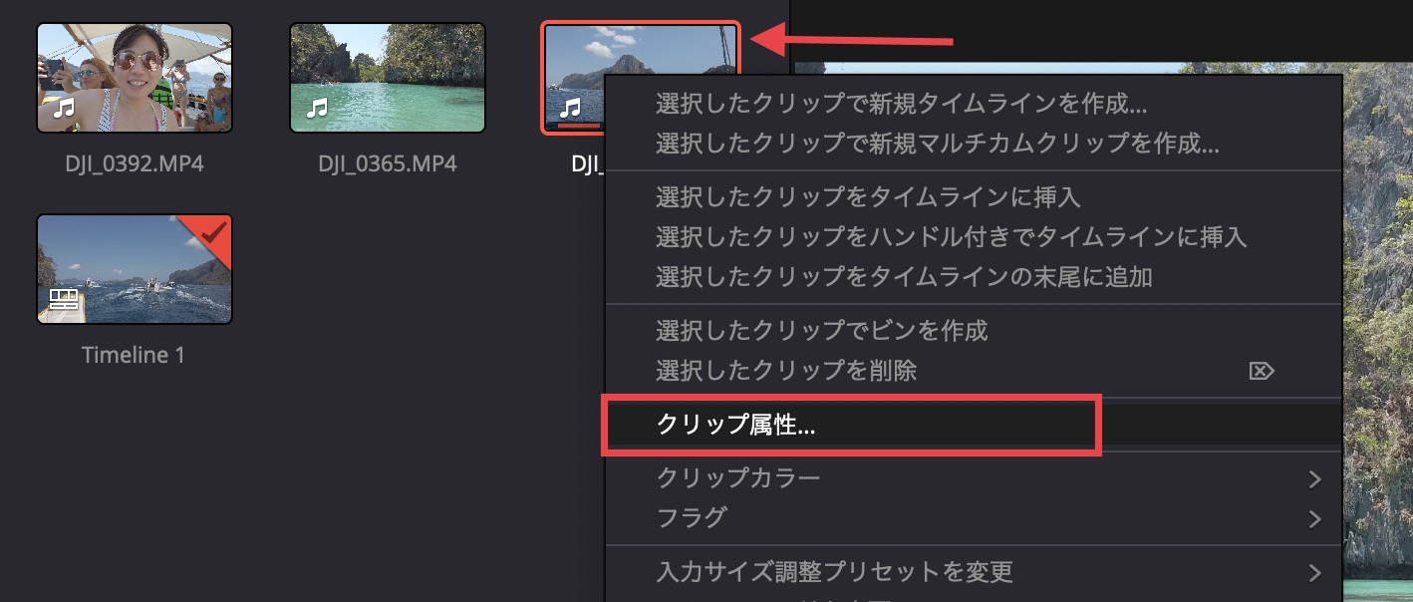Click the delete key icon beside 選択したクリップを削除
Screen dimensions: 1413x602
click(1261, 372)
